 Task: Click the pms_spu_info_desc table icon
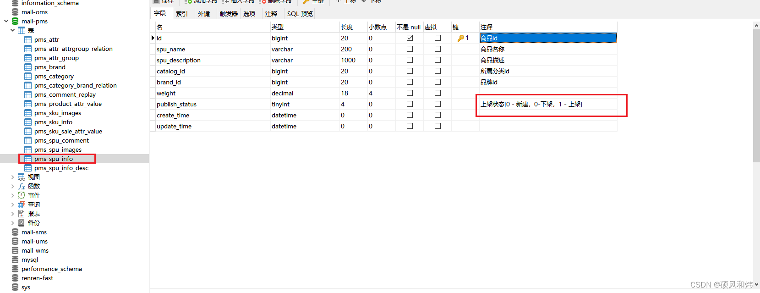pyautogui.click(x=28, y=168)
